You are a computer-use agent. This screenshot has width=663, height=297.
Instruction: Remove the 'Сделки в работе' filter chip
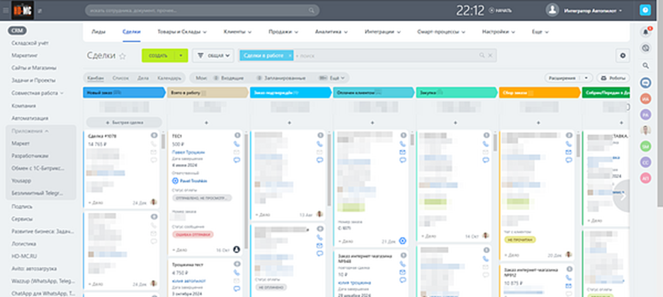[x=289, y=55]
